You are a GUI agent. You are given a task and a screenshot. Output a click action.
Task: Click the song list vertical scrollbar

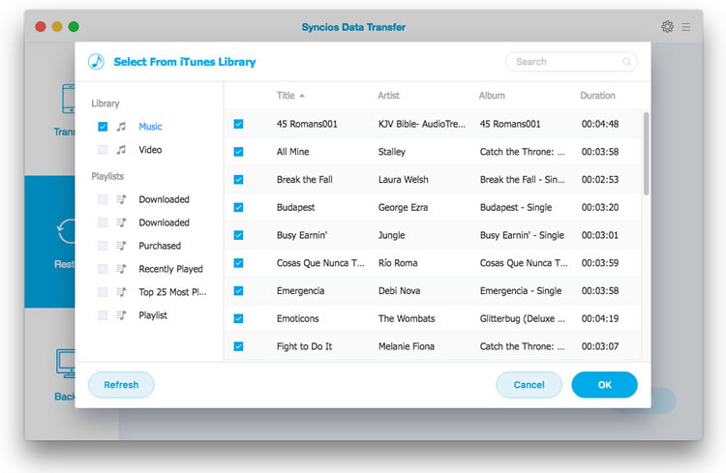pos(647,153)
